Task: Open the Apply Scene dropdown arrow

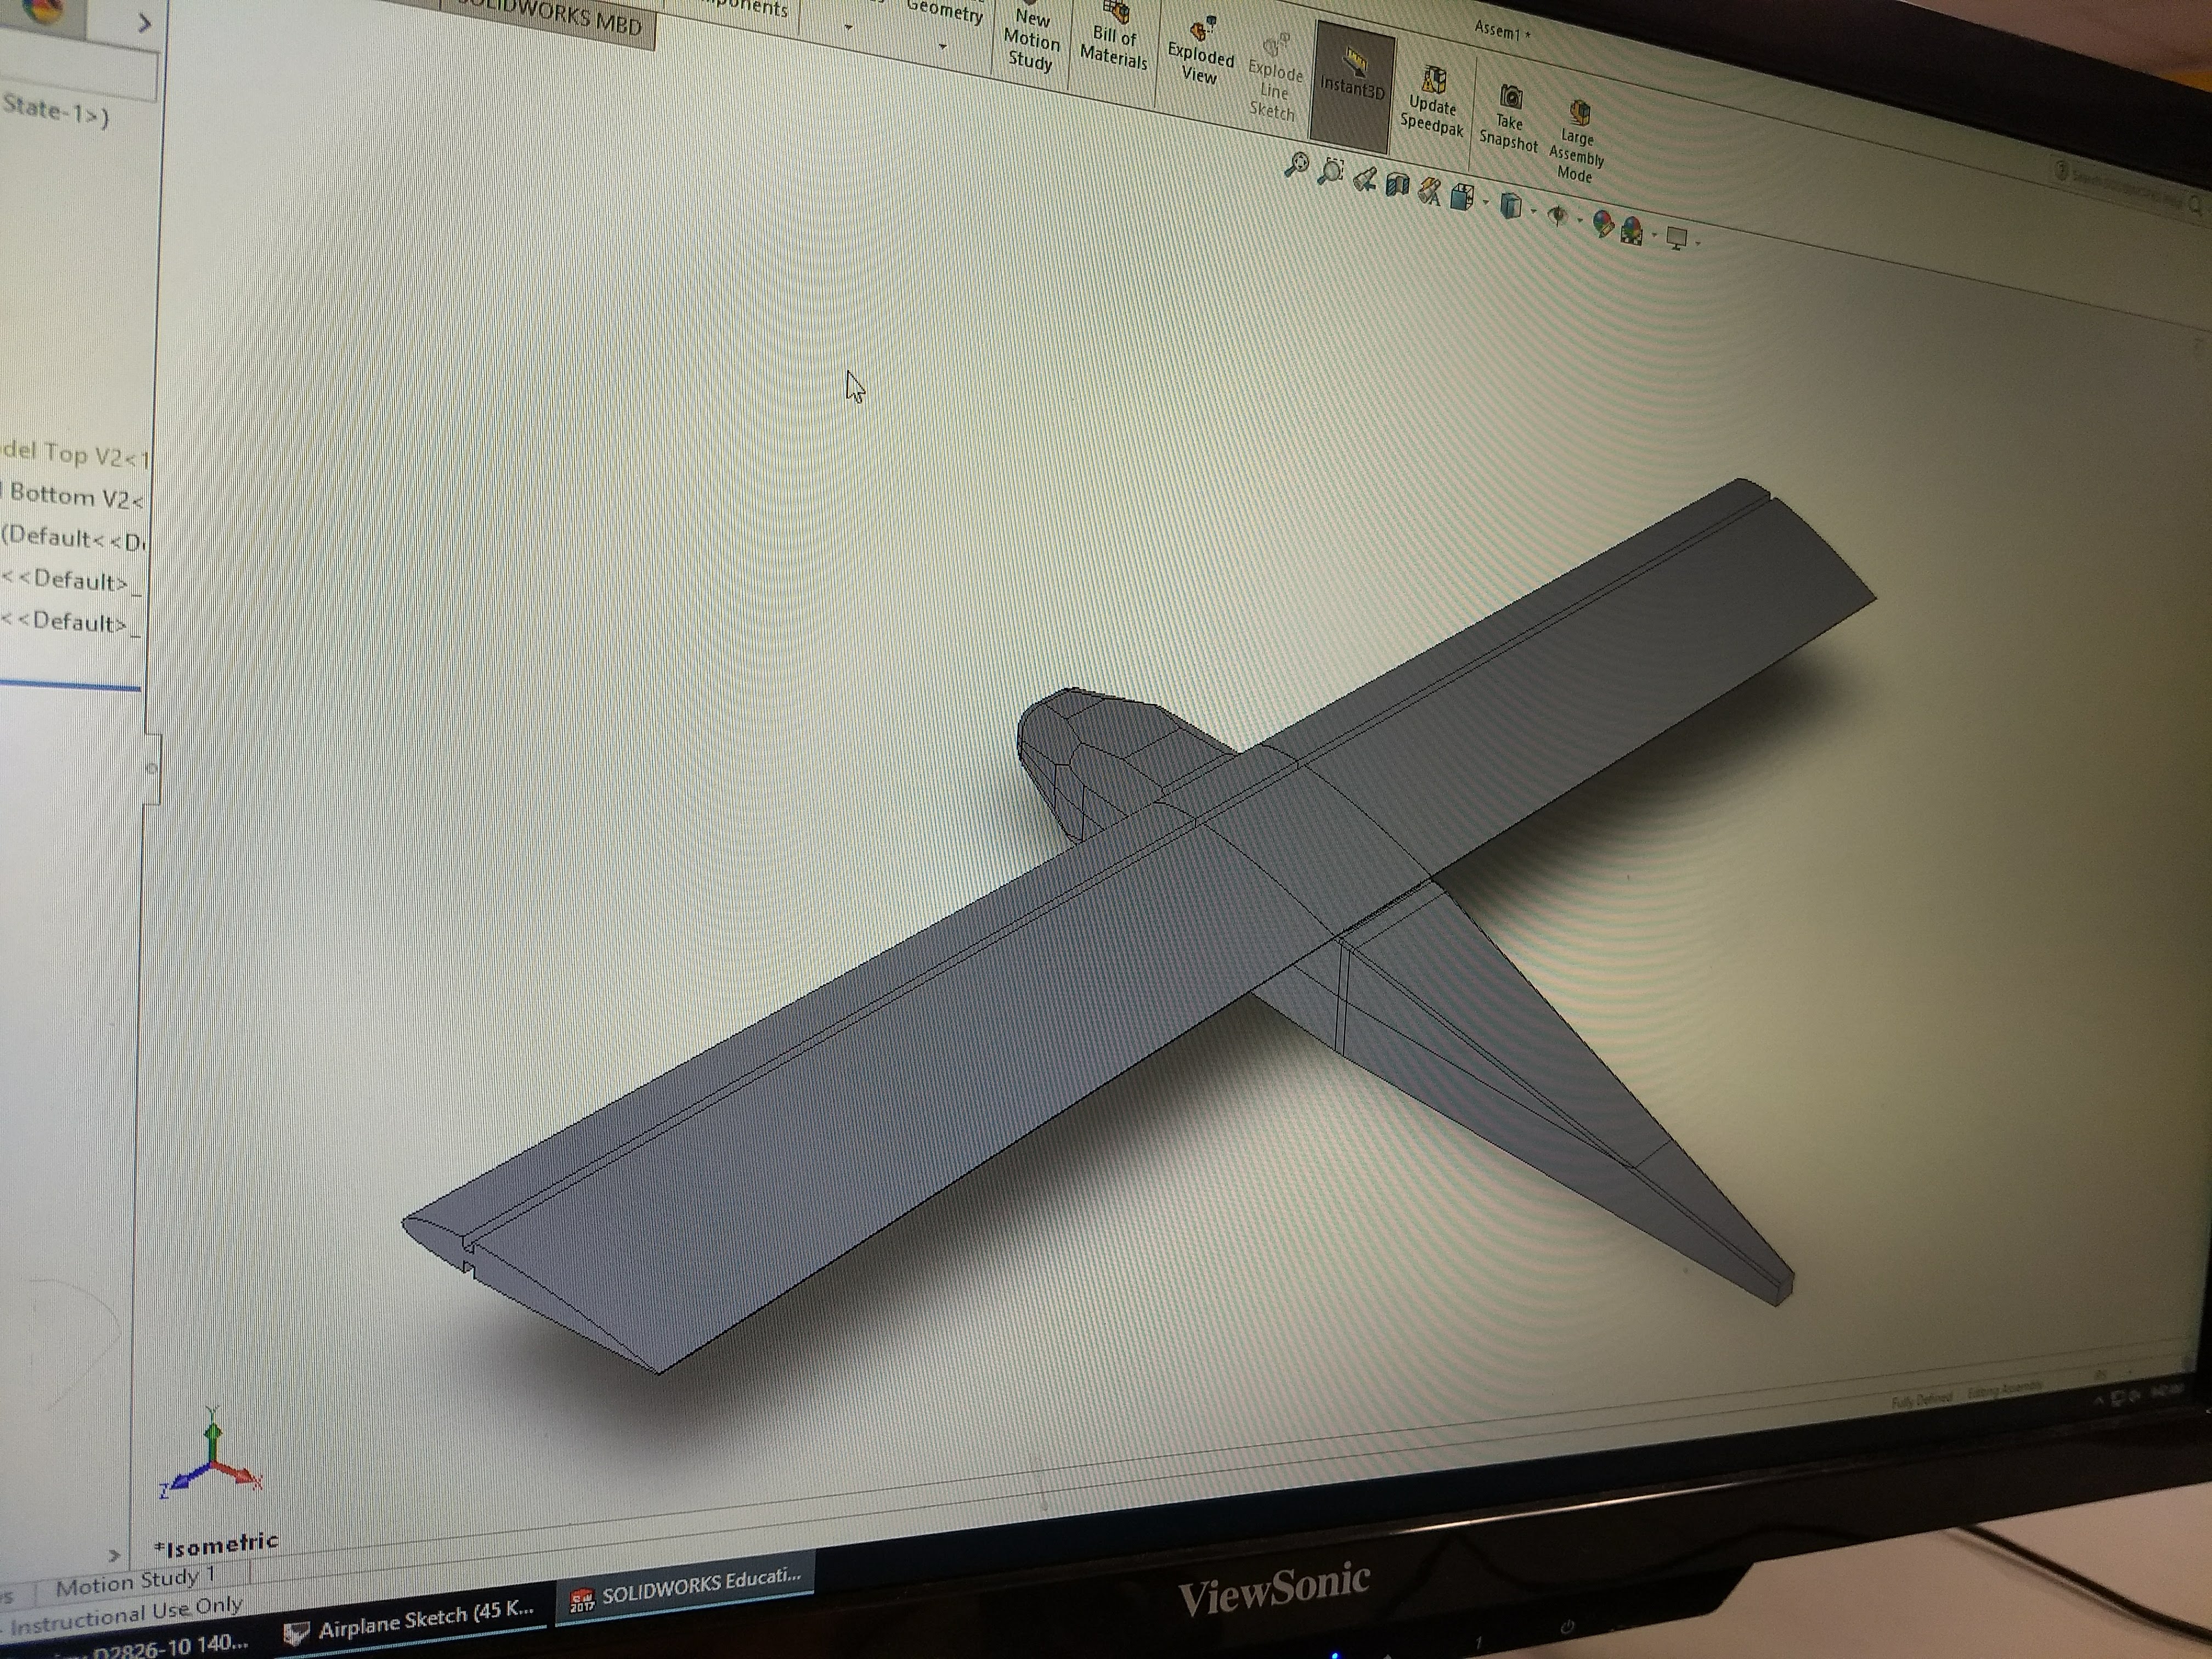Action: coord(1654,235)
